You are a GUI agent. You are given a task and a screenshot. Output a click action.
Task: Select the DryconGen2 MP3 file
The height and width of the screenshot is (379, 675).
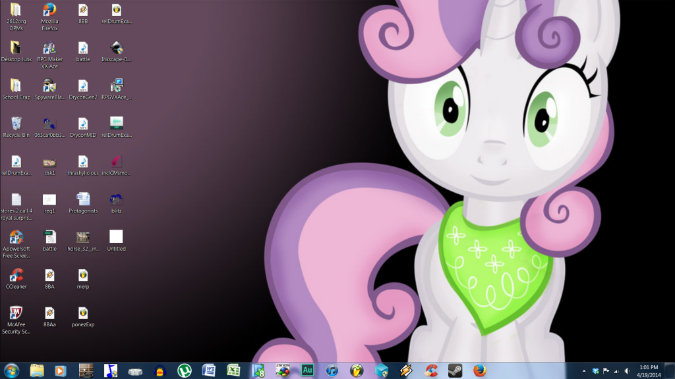coord(83,89)
